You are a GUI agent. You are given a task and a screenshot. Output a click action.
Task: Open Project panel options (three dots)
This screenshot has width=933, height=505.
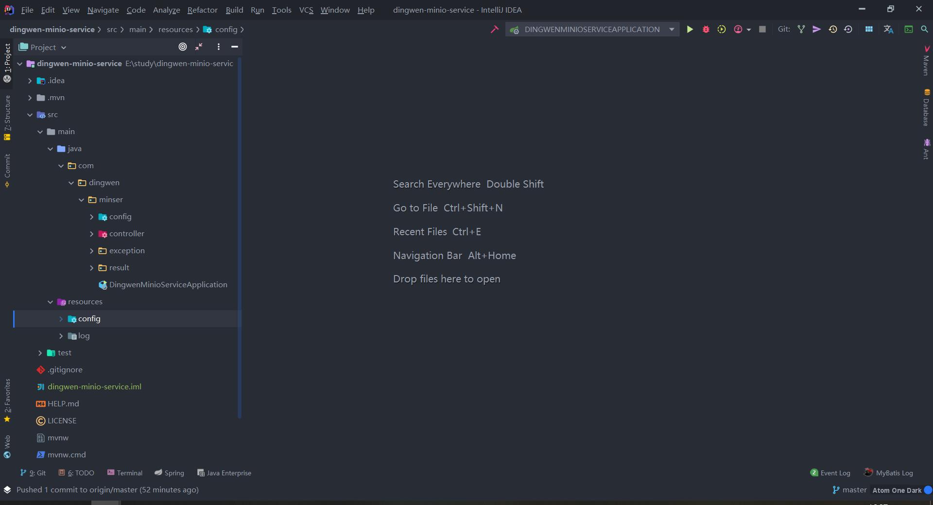[219, 47]
